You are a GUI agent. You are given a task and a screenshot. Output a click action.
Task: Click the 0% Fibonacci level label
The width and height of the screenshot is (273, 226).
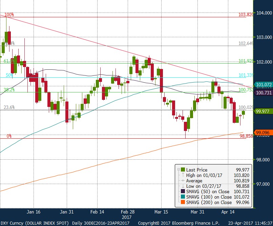[9, 136]
